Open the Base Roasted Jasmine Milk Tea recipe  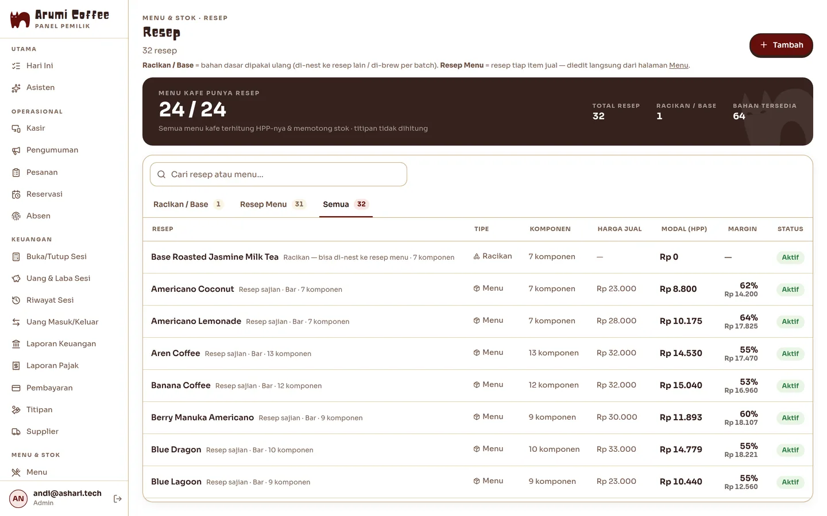tap(215, 257)
